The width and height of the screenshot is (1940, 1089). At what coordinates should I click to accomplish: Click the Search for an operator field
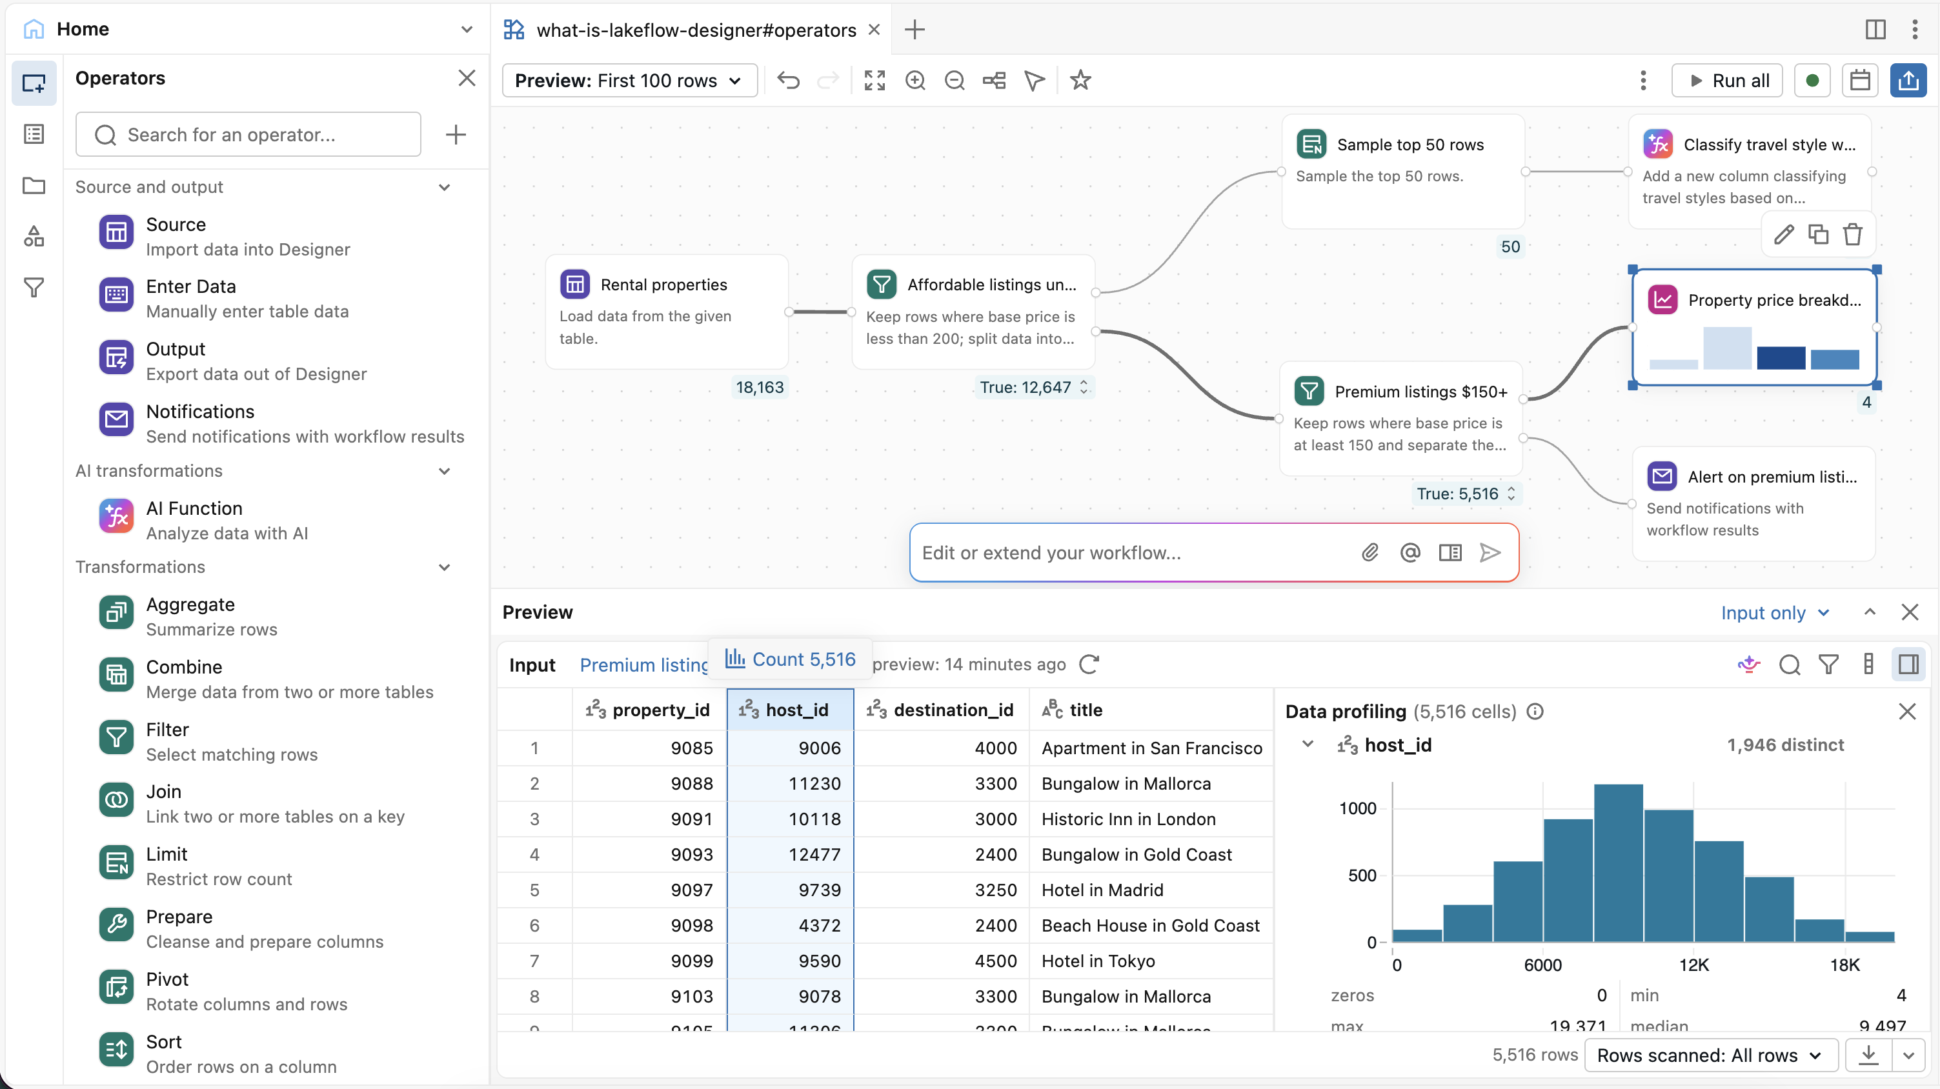tap(248, 135)
